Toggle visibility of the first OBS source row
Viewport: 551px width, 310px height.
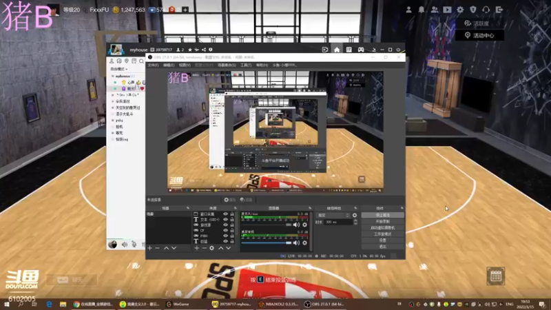226,214
